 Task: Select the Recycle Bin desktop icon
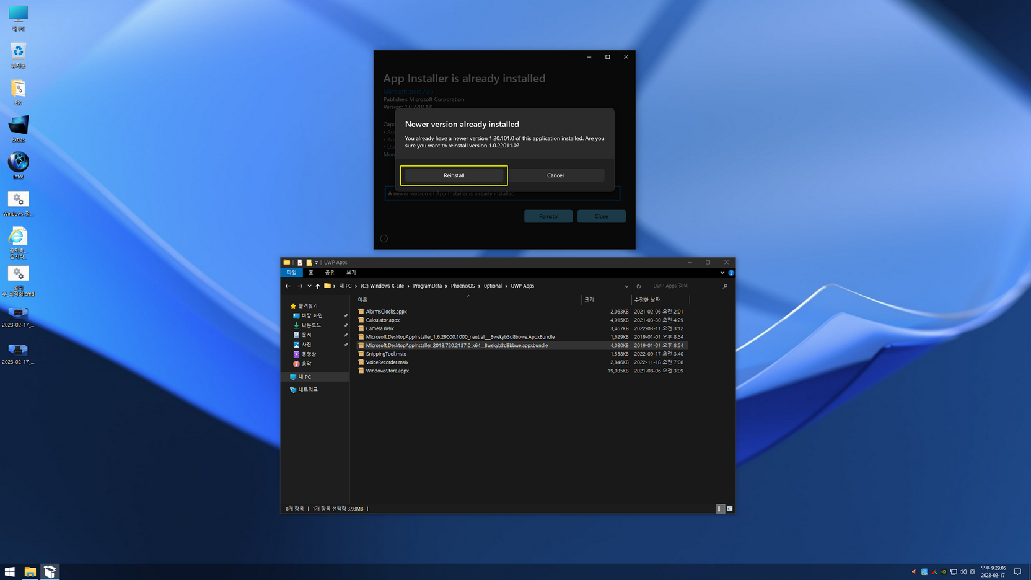click(18, 55)
